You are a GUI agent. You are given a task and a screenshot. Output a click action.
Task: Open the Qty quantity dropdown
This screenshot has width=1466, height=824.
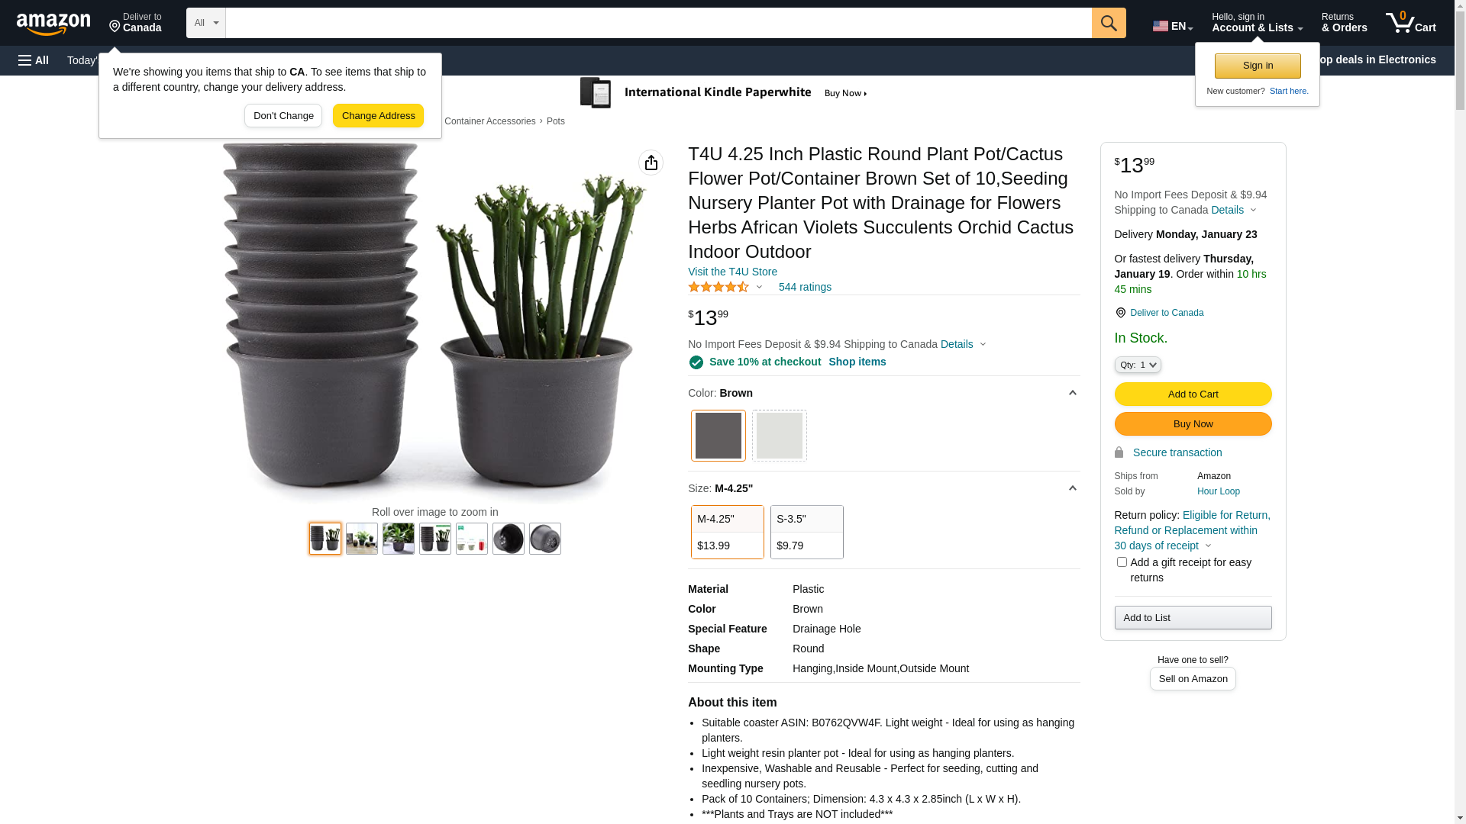[x=1138, y=365]
